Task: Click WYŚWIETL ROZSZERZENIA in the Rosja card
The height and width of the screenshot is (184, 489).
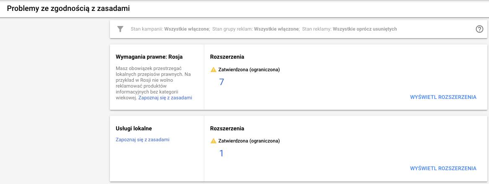Action: point(443,97)
